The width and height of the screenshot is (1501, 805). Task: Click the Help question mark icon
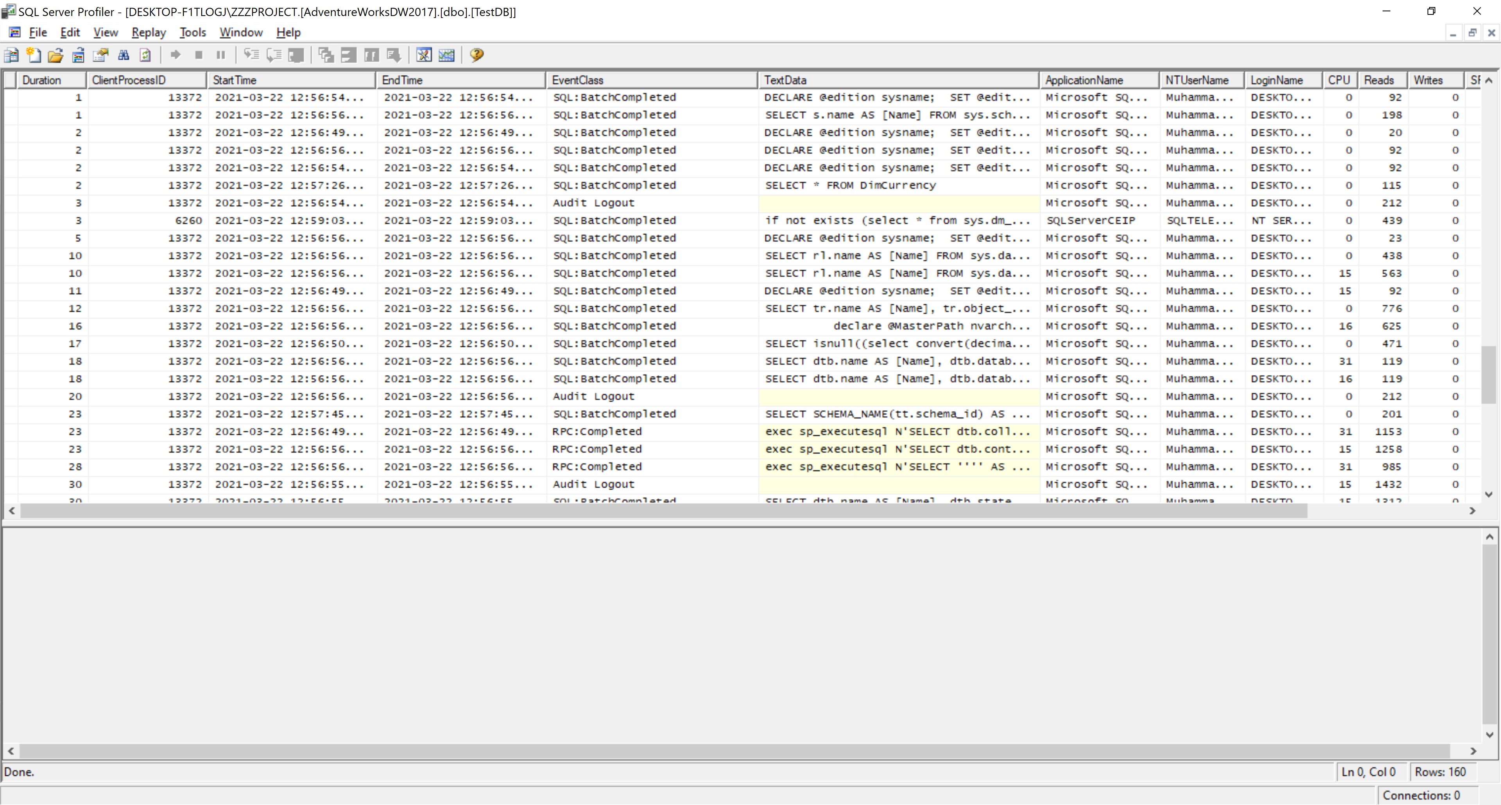click(476, 55)
